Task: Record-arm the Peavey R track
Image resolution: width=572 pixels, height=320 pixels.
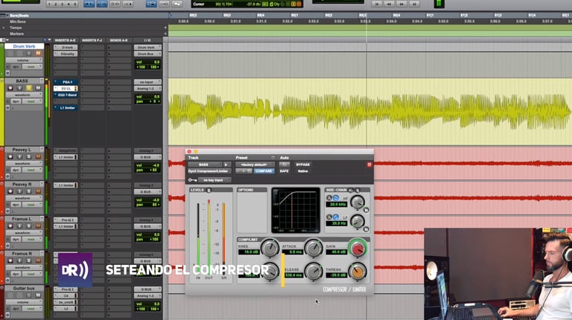Action: tap(10, 191)
